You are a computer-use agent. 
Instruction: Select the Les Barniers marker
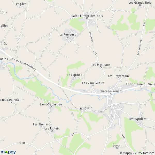[137, 121]
